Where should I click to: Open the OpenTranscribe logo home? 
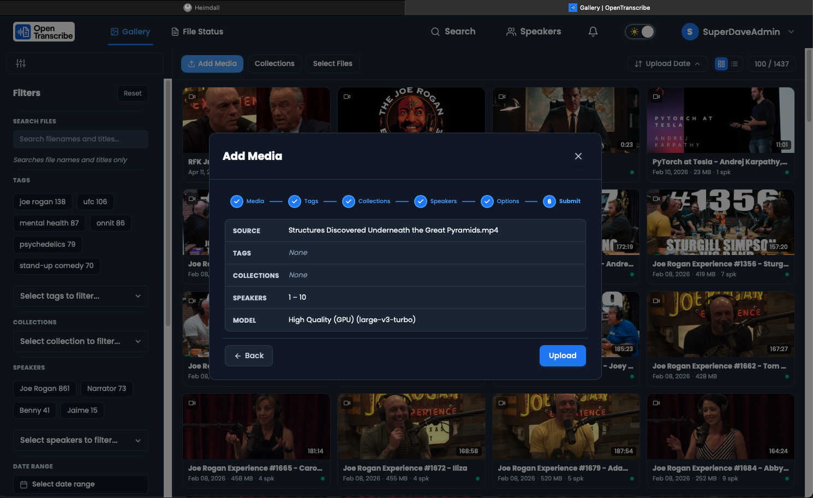[x=44, y=32]
